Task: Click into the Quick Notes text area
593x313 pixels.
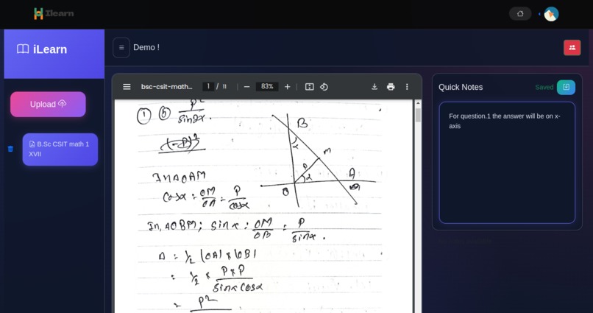Action: [x=507, y=163]
